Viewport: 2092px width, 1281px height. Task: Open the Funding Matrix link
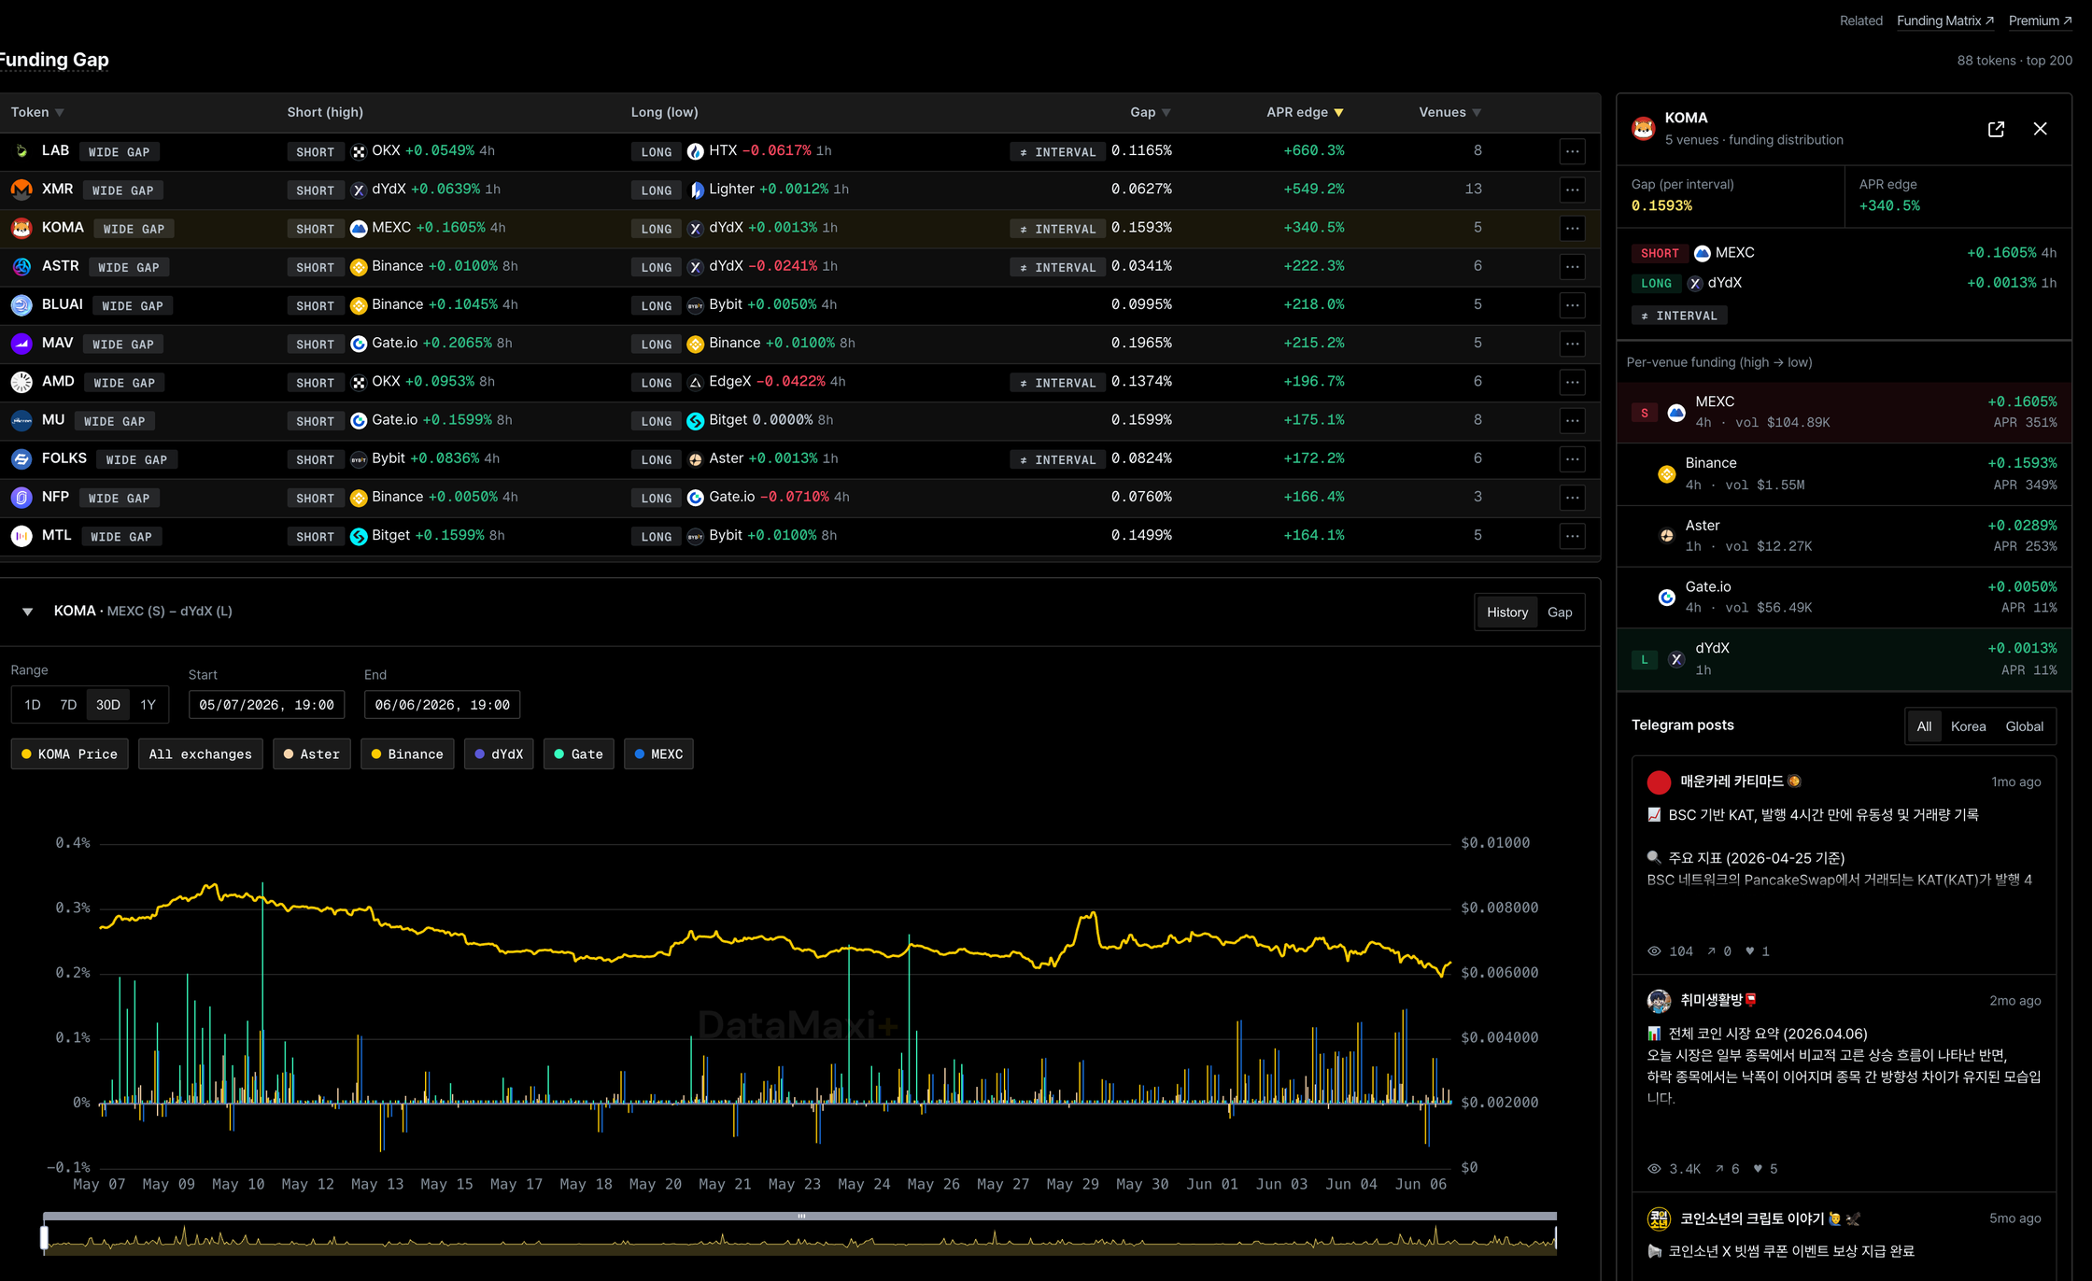pos(1945,21)
